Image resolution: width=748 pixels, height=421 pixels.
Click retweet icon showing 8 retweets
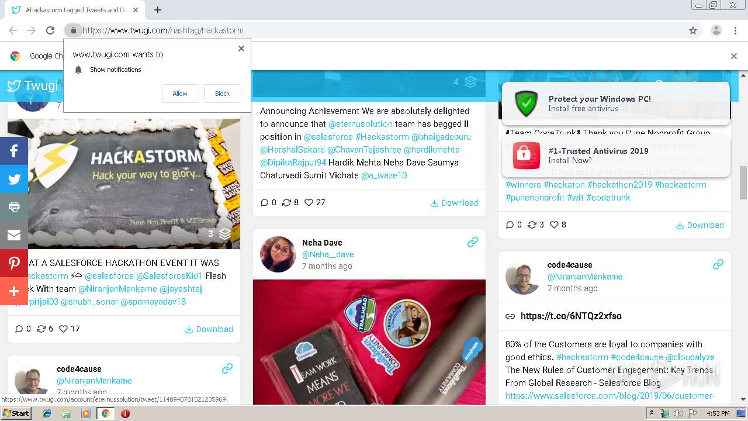(286, 202)
